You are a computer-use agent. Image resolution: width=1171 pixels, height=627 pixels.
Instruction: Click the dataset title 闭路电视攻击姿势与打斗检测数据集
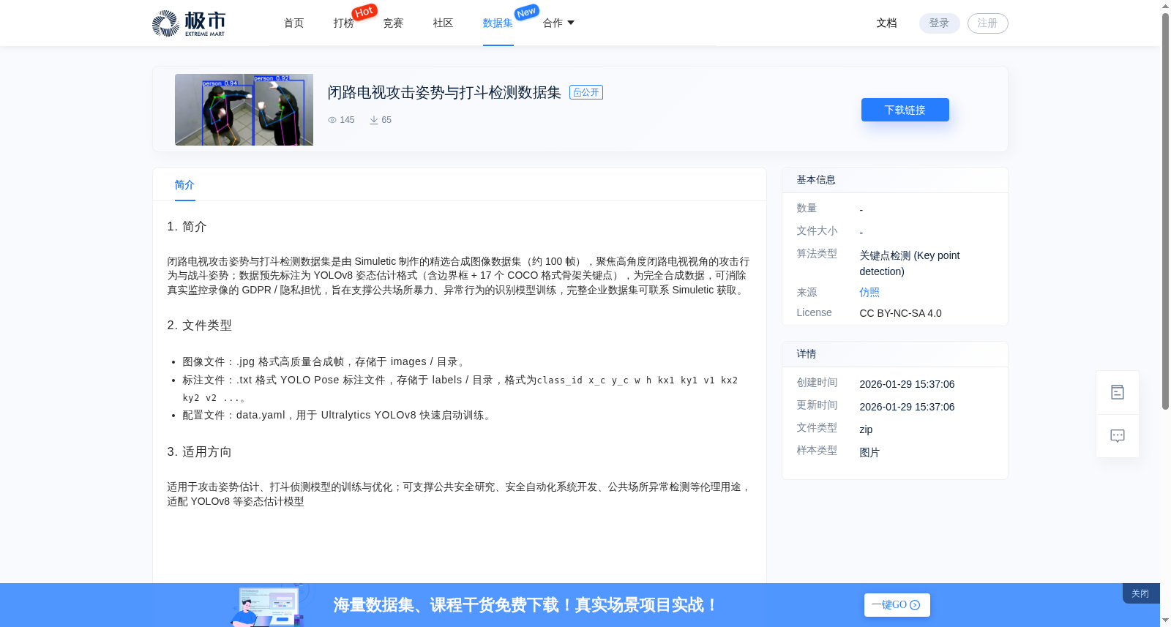click(444, 92)
